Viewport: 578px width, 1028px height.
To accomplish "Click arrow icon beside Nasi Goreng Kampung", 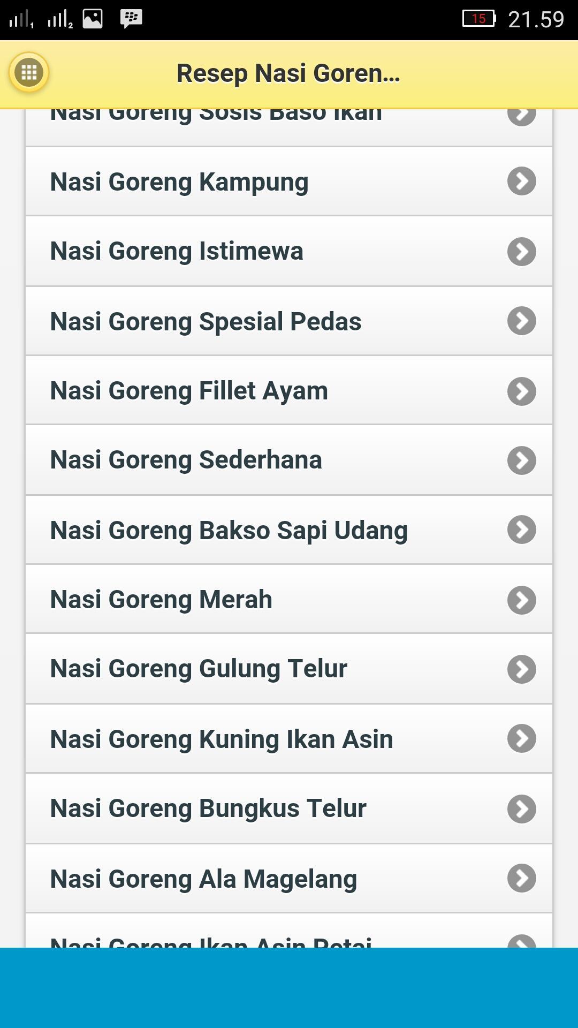I will 521,182.
